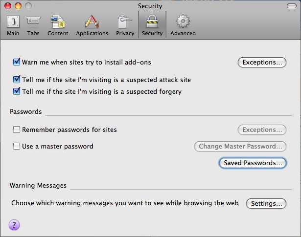Toggle the toolbar pill button in title bar
Image resolution: width=301 pixels, height=237 pixels.
click(x=292, y=6)
